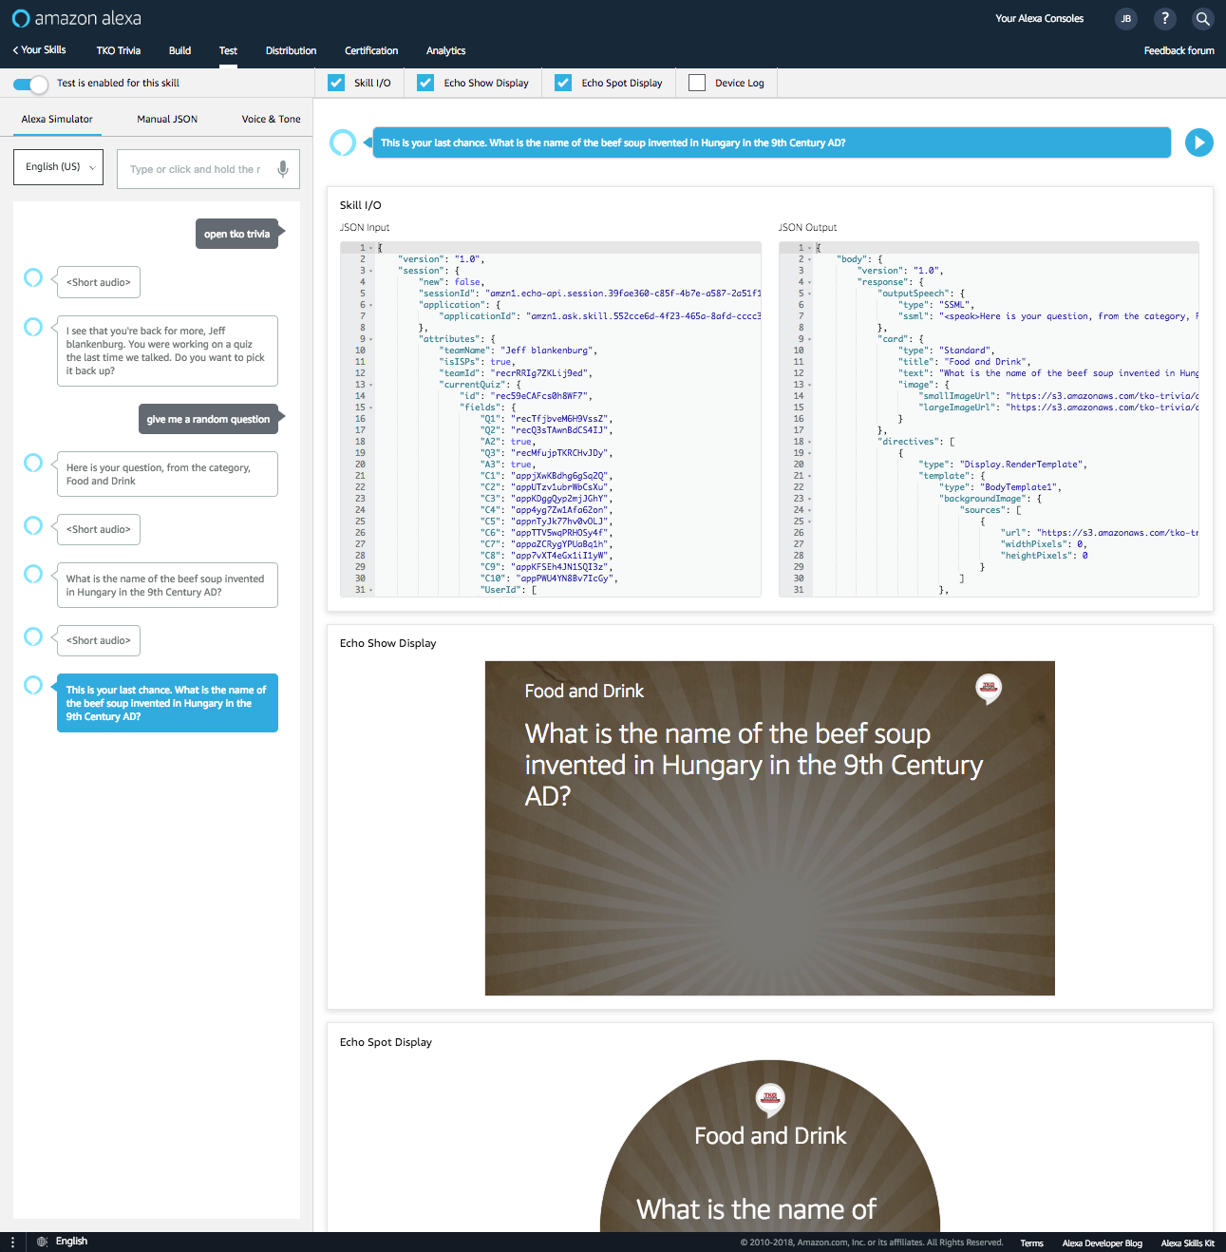
Task: Click the microphone icon in the input box
Action: click(282, 169)
